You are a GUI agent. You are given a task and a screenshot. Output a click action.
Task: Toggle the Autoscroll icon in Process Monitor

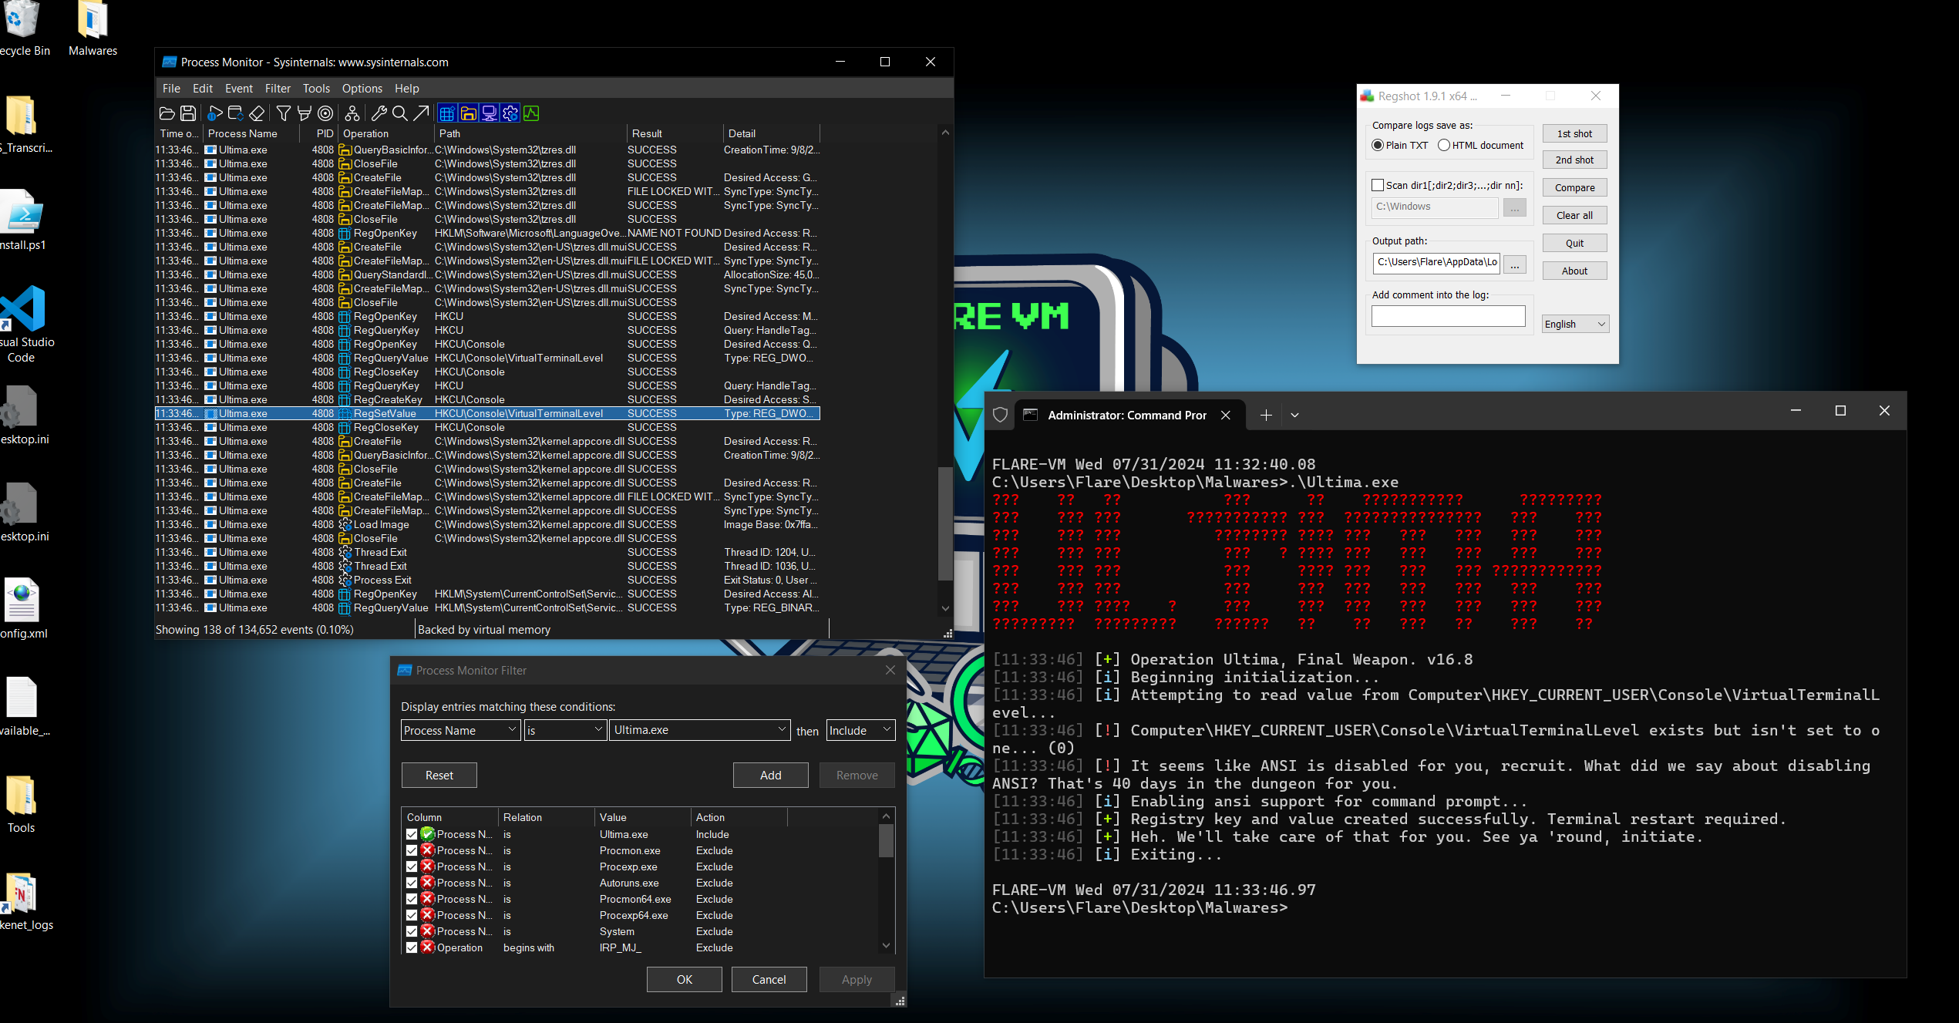tap(236, 113)
